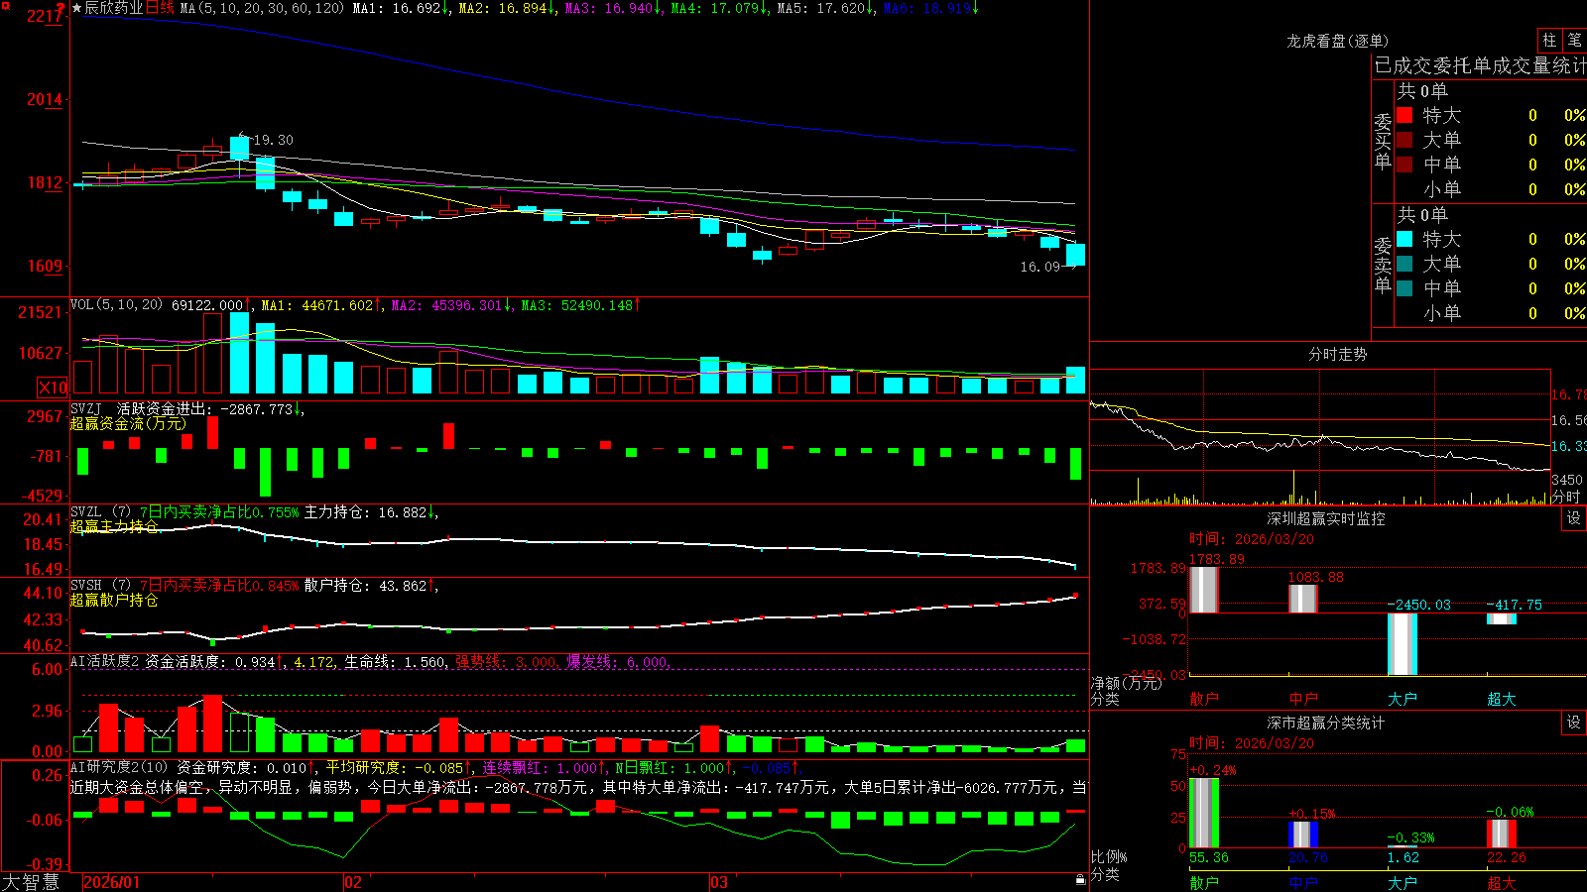1587x892 pixels.
Task: Click the 净额(万元) axis label
Action: click(x=1126, y=683)
